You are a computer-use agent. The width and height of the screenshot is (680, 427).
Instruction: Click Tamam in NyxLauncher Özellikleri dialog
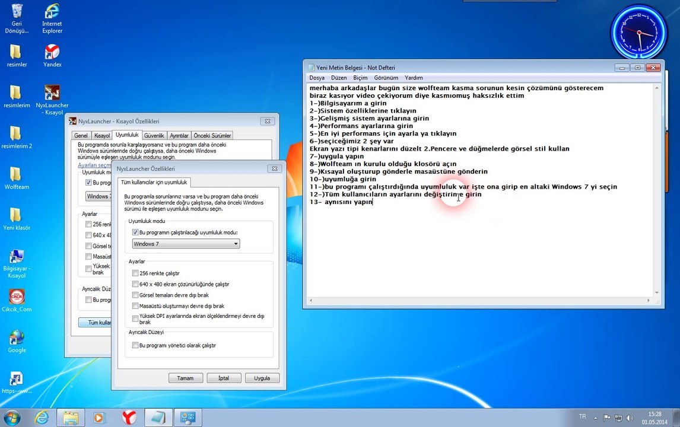pos(185,378)
